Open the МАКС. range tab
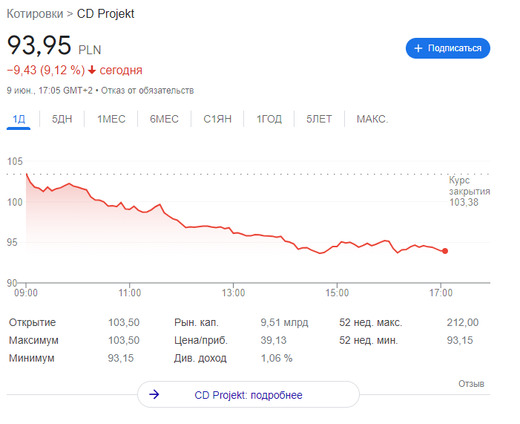The width and height of the screenshot is (520, 424). (x=372, y=119)
